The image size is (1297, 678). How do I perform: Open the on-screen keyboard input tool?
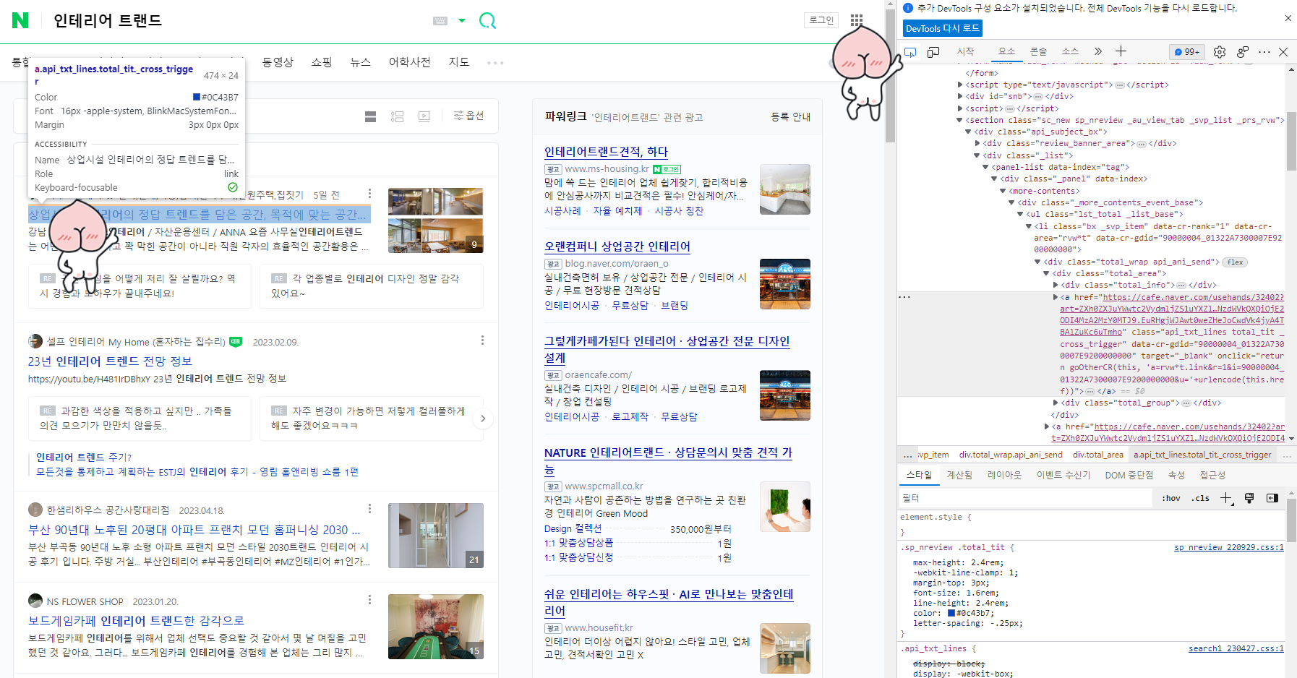pos(440,21)
